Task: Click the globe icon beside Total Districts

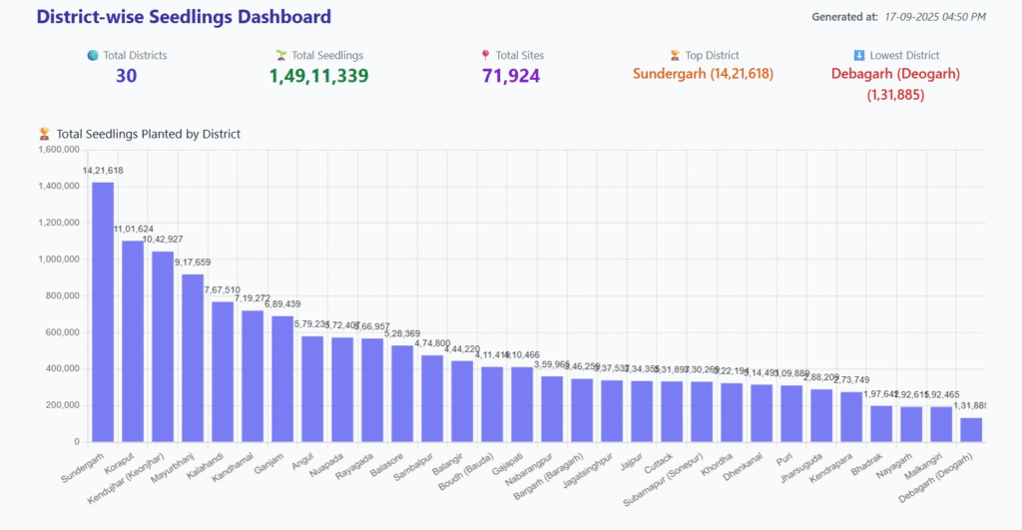Action: 93,56
